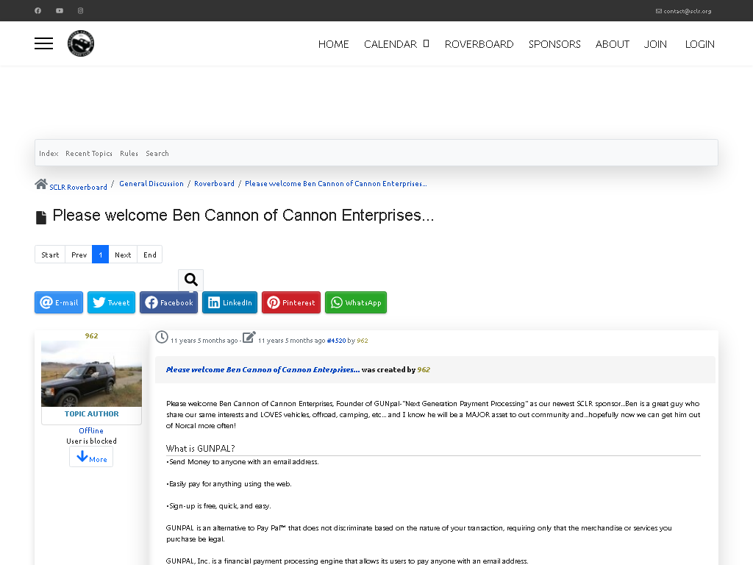Click the 'TOPIC AUTHOR' label

92,413
